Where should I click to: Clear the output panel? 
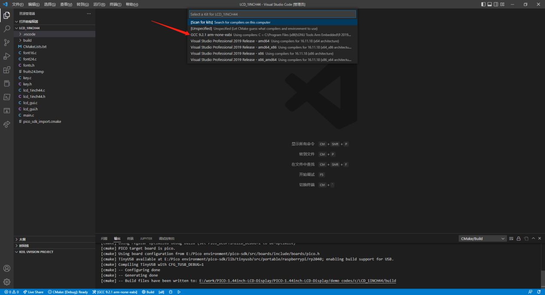coord(511,238)
